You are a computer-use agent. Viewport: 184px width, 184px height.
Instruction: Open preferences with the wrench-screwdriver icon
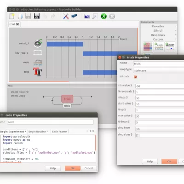(66, 16)
